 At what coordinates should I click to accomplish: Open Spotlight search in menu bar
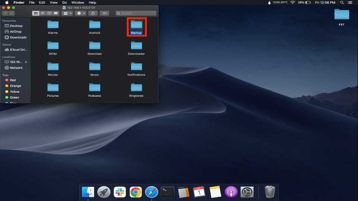coord(342,3)
